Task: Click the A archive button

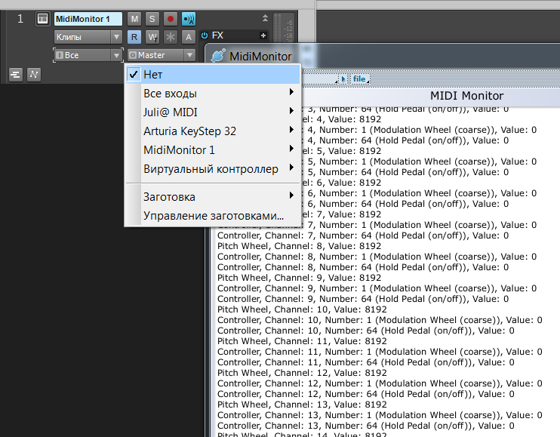Action: (x=189, y=37)
